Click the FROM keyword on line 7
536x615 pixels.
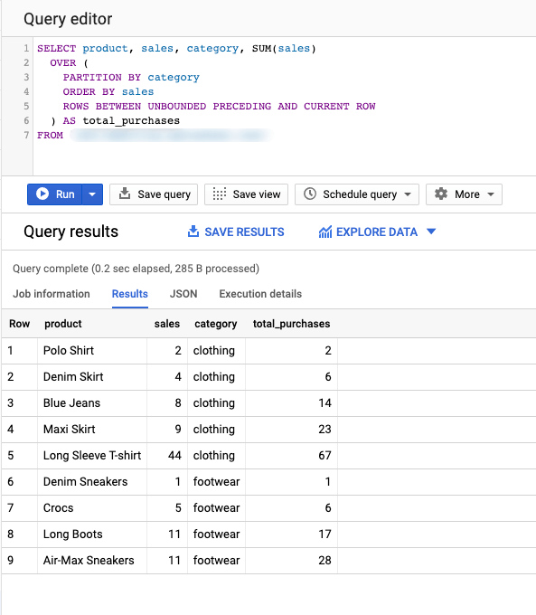pos(50,136)
